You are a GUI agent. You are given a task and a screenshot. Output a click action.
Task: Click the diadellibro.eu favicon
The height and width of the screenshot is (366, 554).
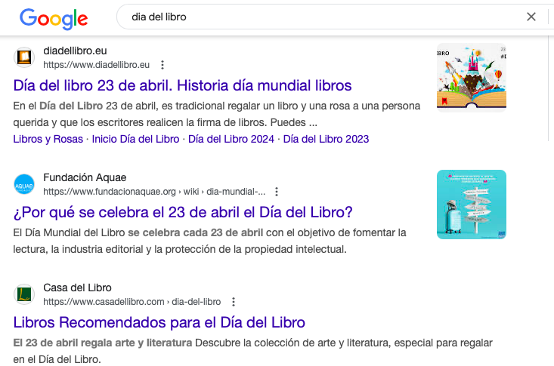(x=24, y=57)
